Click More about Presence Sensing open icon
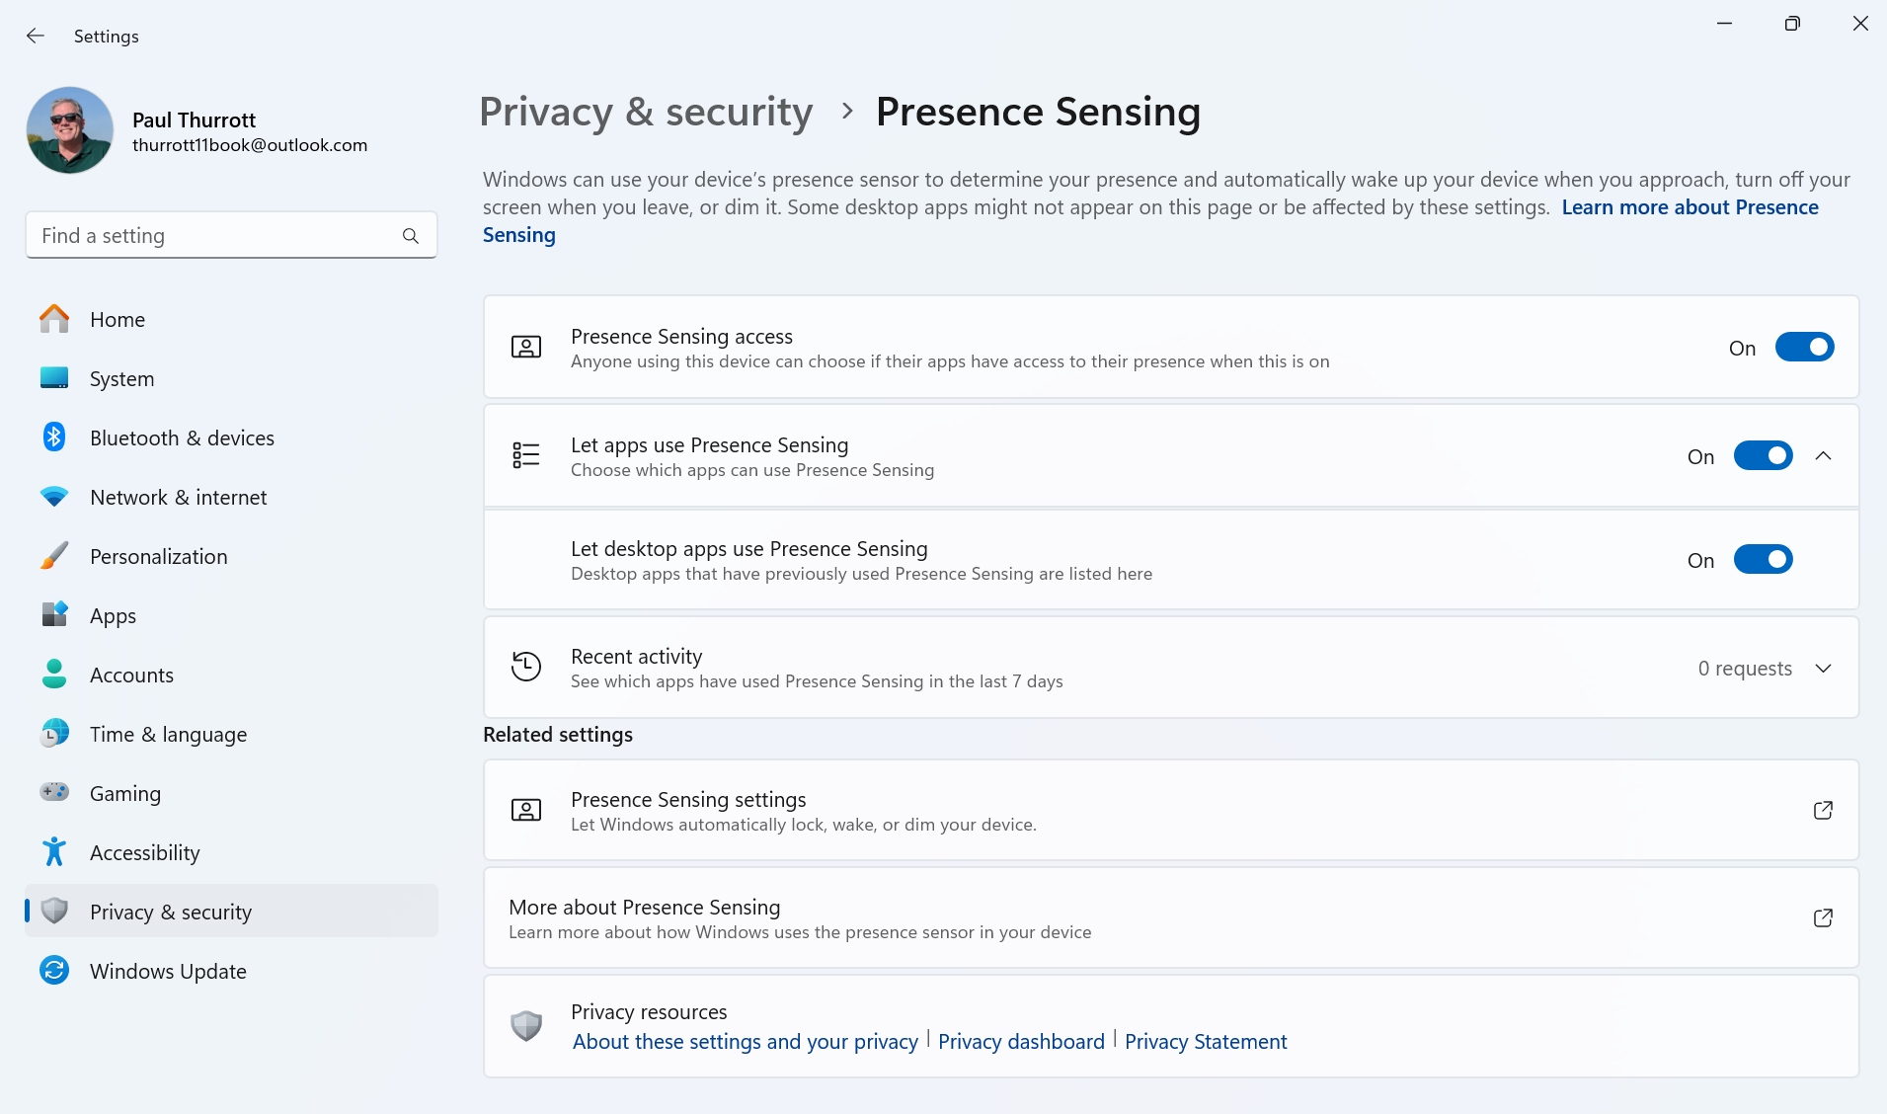This screenshot has width=1887, height=1114. [1823, 917]
